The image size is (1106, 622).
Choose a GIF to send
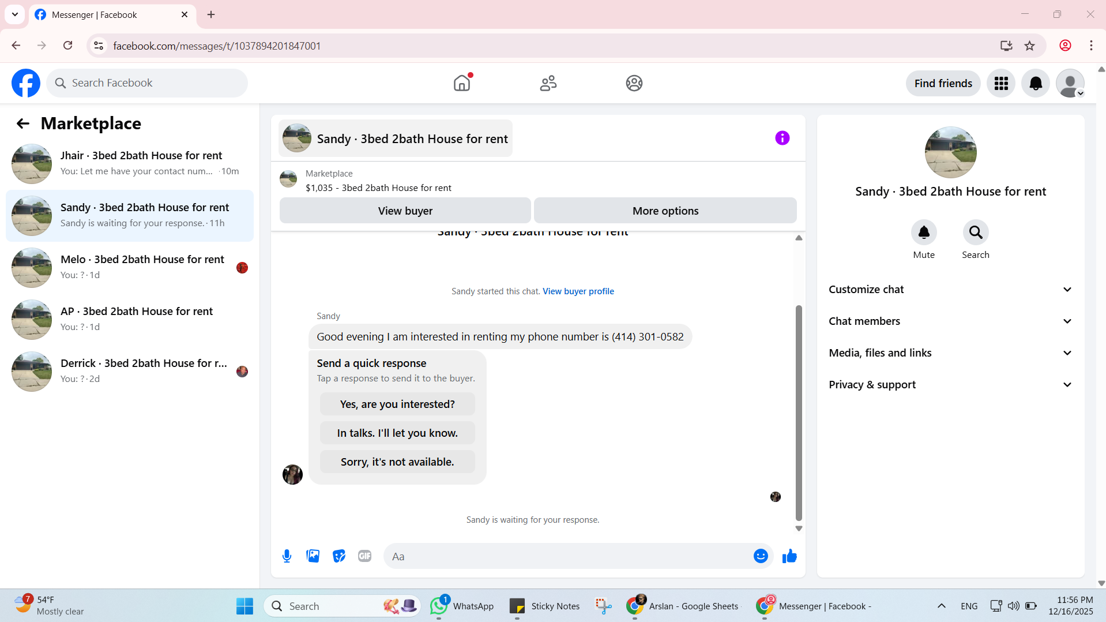pyautogui.click(x=365, y=556)
